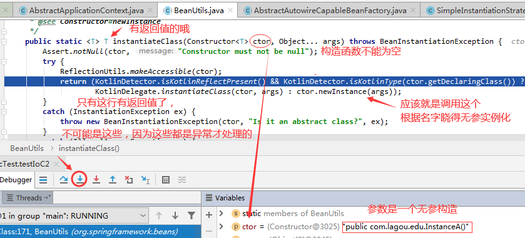Image resolution: width=525 pixels, height=238 pixels.
Task: Click the Force Step Into red arrow
Action: point(96,180)
